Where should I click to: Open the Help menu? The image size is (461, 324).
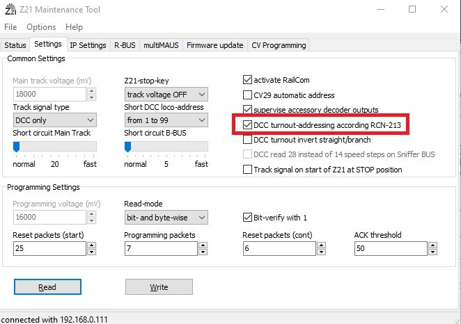pos(74,27)
